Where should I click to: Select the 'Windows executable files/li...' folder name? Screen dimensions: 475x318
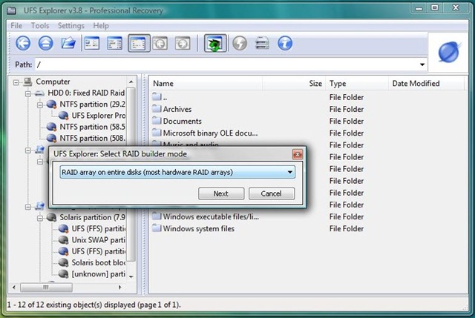click(211, 216)
